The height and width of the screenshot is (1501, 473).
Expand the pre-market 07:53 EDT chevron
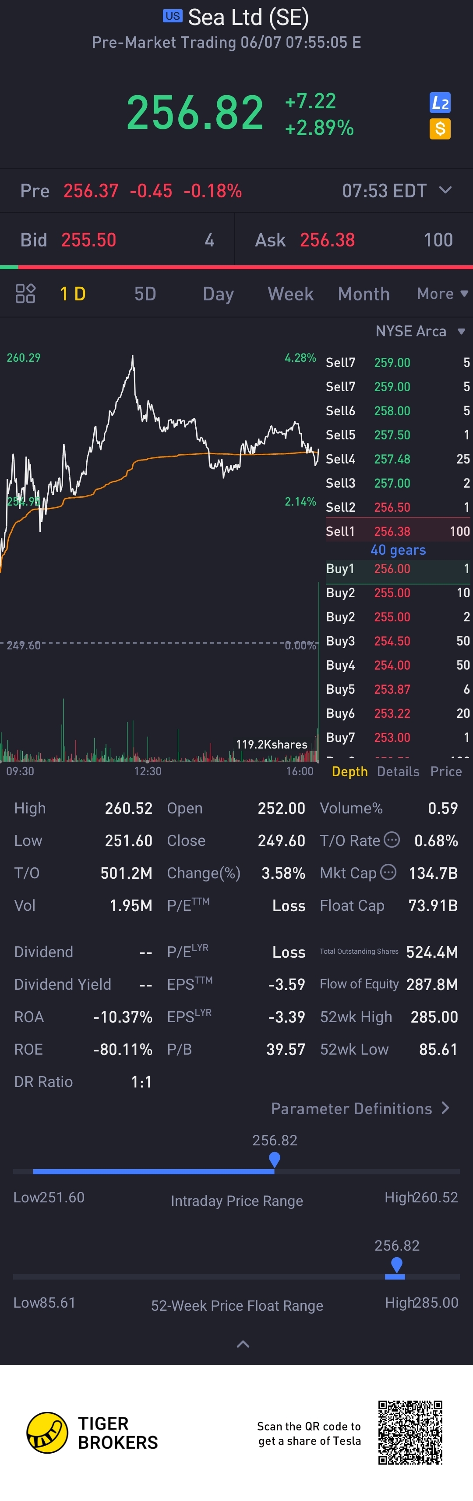445,190
